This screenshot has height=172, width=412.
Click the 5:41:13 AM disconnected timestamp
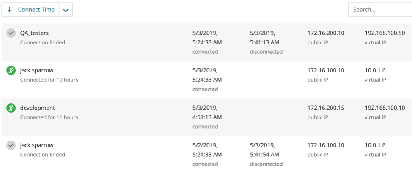click(x=264, y=42)
